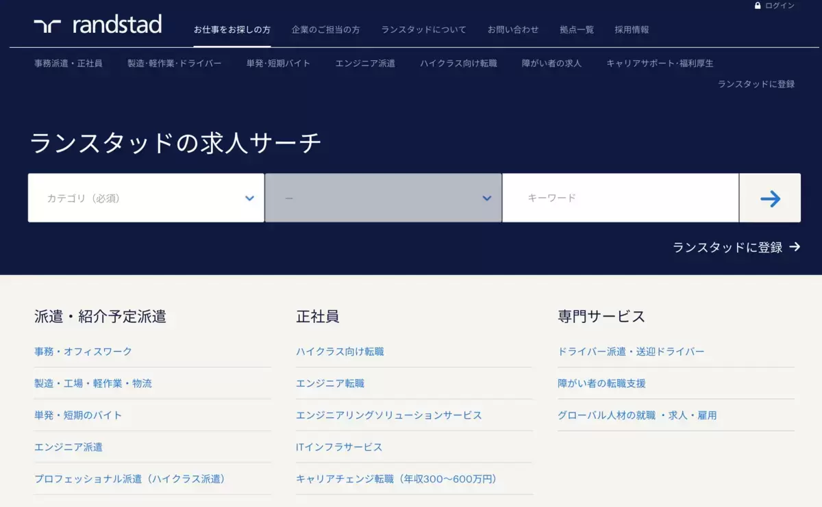Image resolution: width=822 pixels, height=507 pixels.
Task: Open 拠点一覧 in the top navigation
Action: point(577,30)
